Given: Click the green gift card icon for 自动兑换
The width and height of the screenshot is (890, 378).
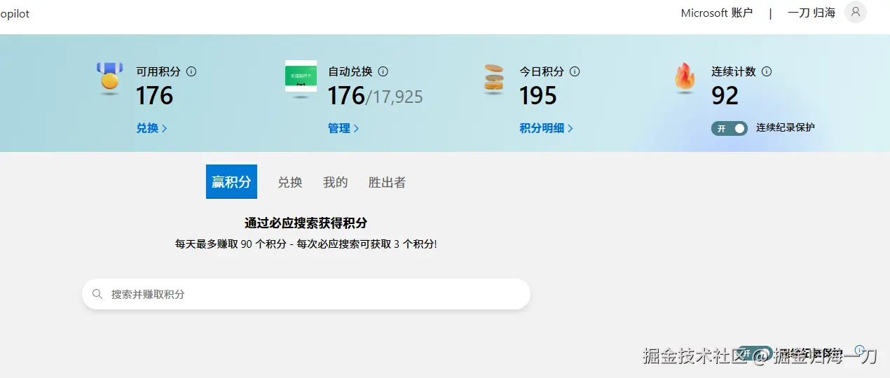Looking at the screenshot, I should click(301, 76).
